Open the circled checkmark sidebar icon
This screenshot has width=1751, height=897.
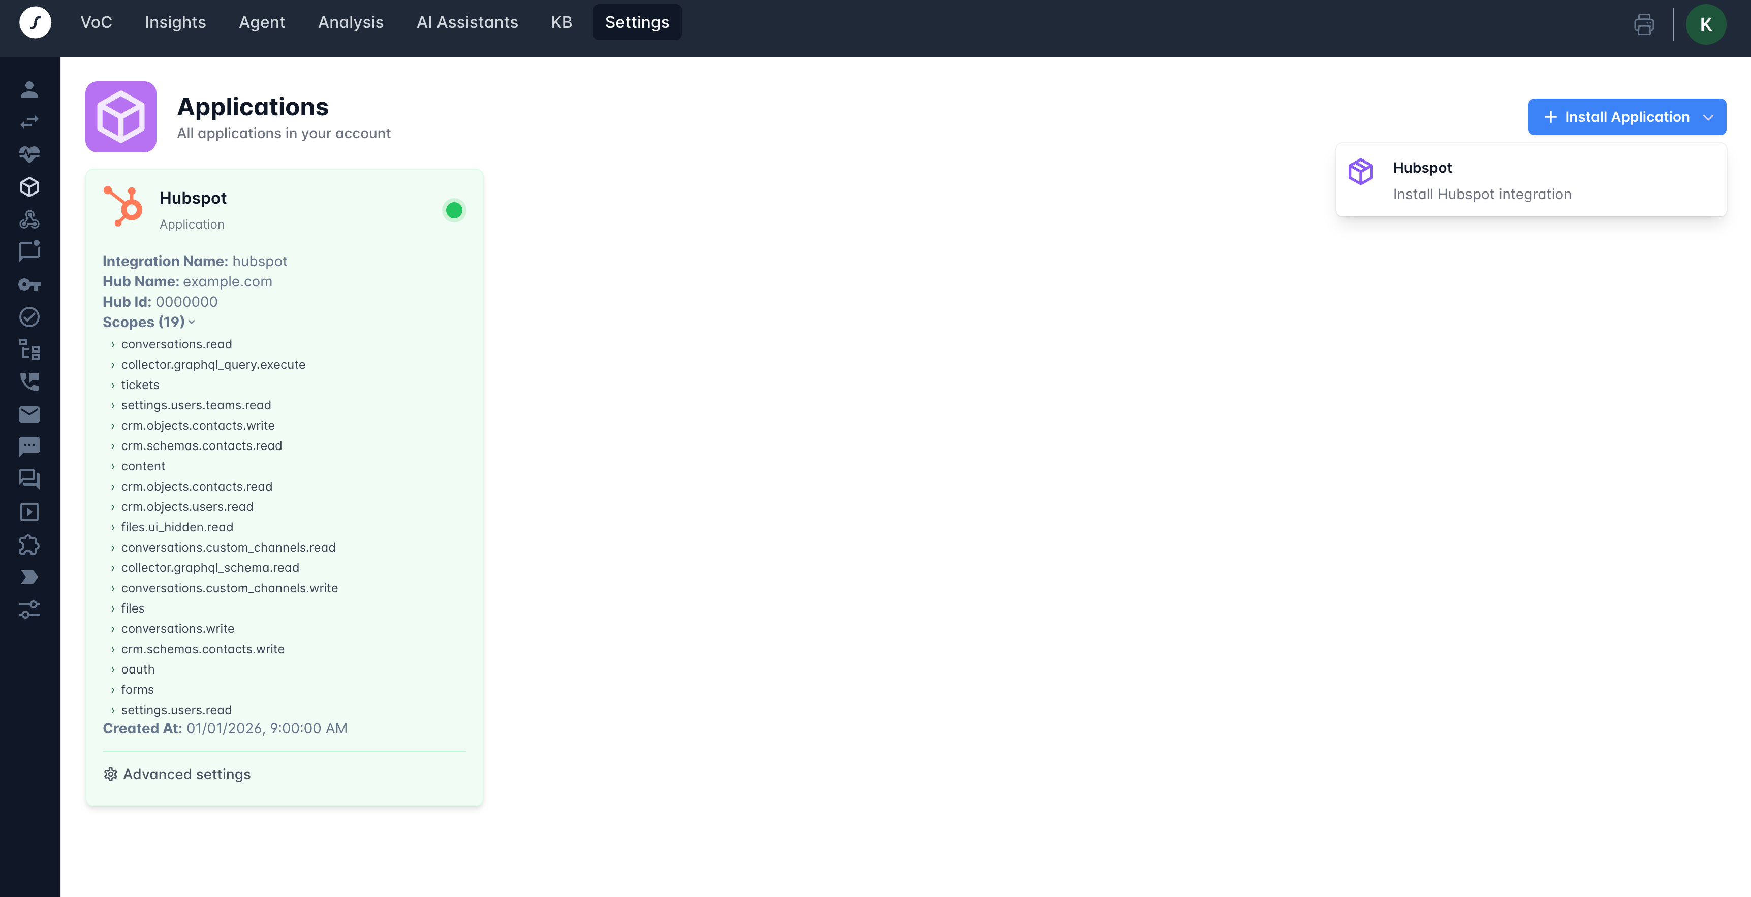[x=29, y=316]
